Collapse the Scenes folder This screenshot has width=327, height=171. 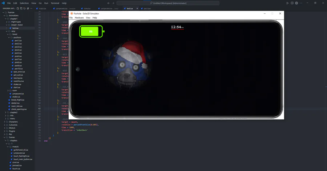4,138
